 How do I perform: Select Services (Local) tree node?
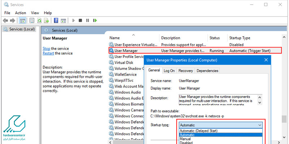click(19, 29)
